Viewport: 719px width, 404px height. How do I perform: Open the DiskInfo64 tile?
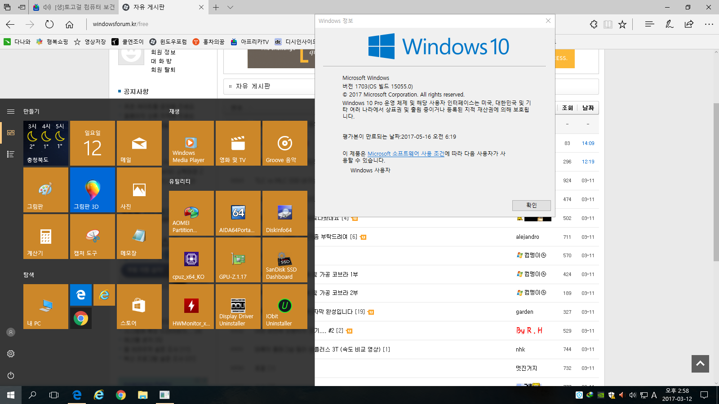click(285, 213)
